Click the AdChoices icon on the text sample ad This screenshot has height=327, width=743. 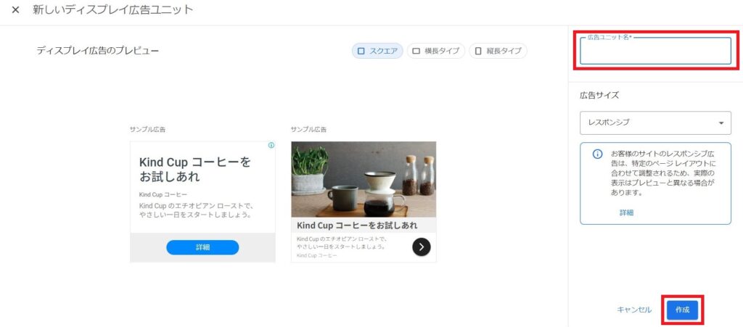[271, 145]
